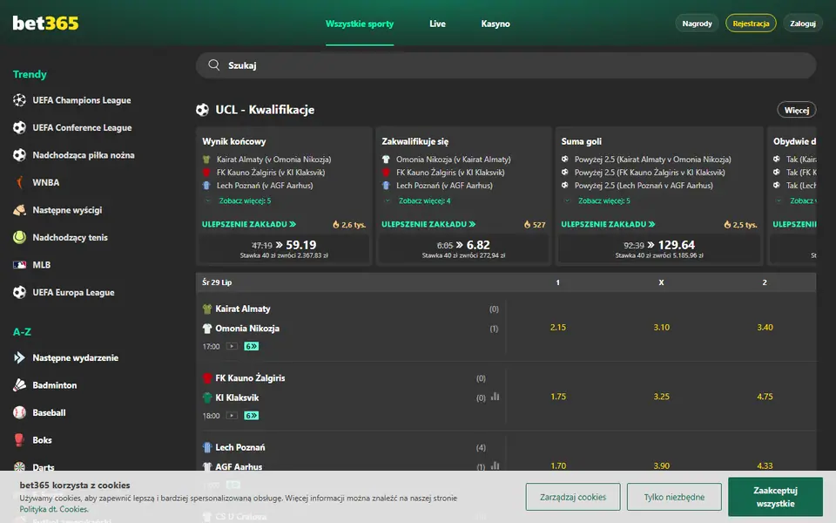Select boosted odds 59.19 in Wynik końcowy

(x=284, y=248)
